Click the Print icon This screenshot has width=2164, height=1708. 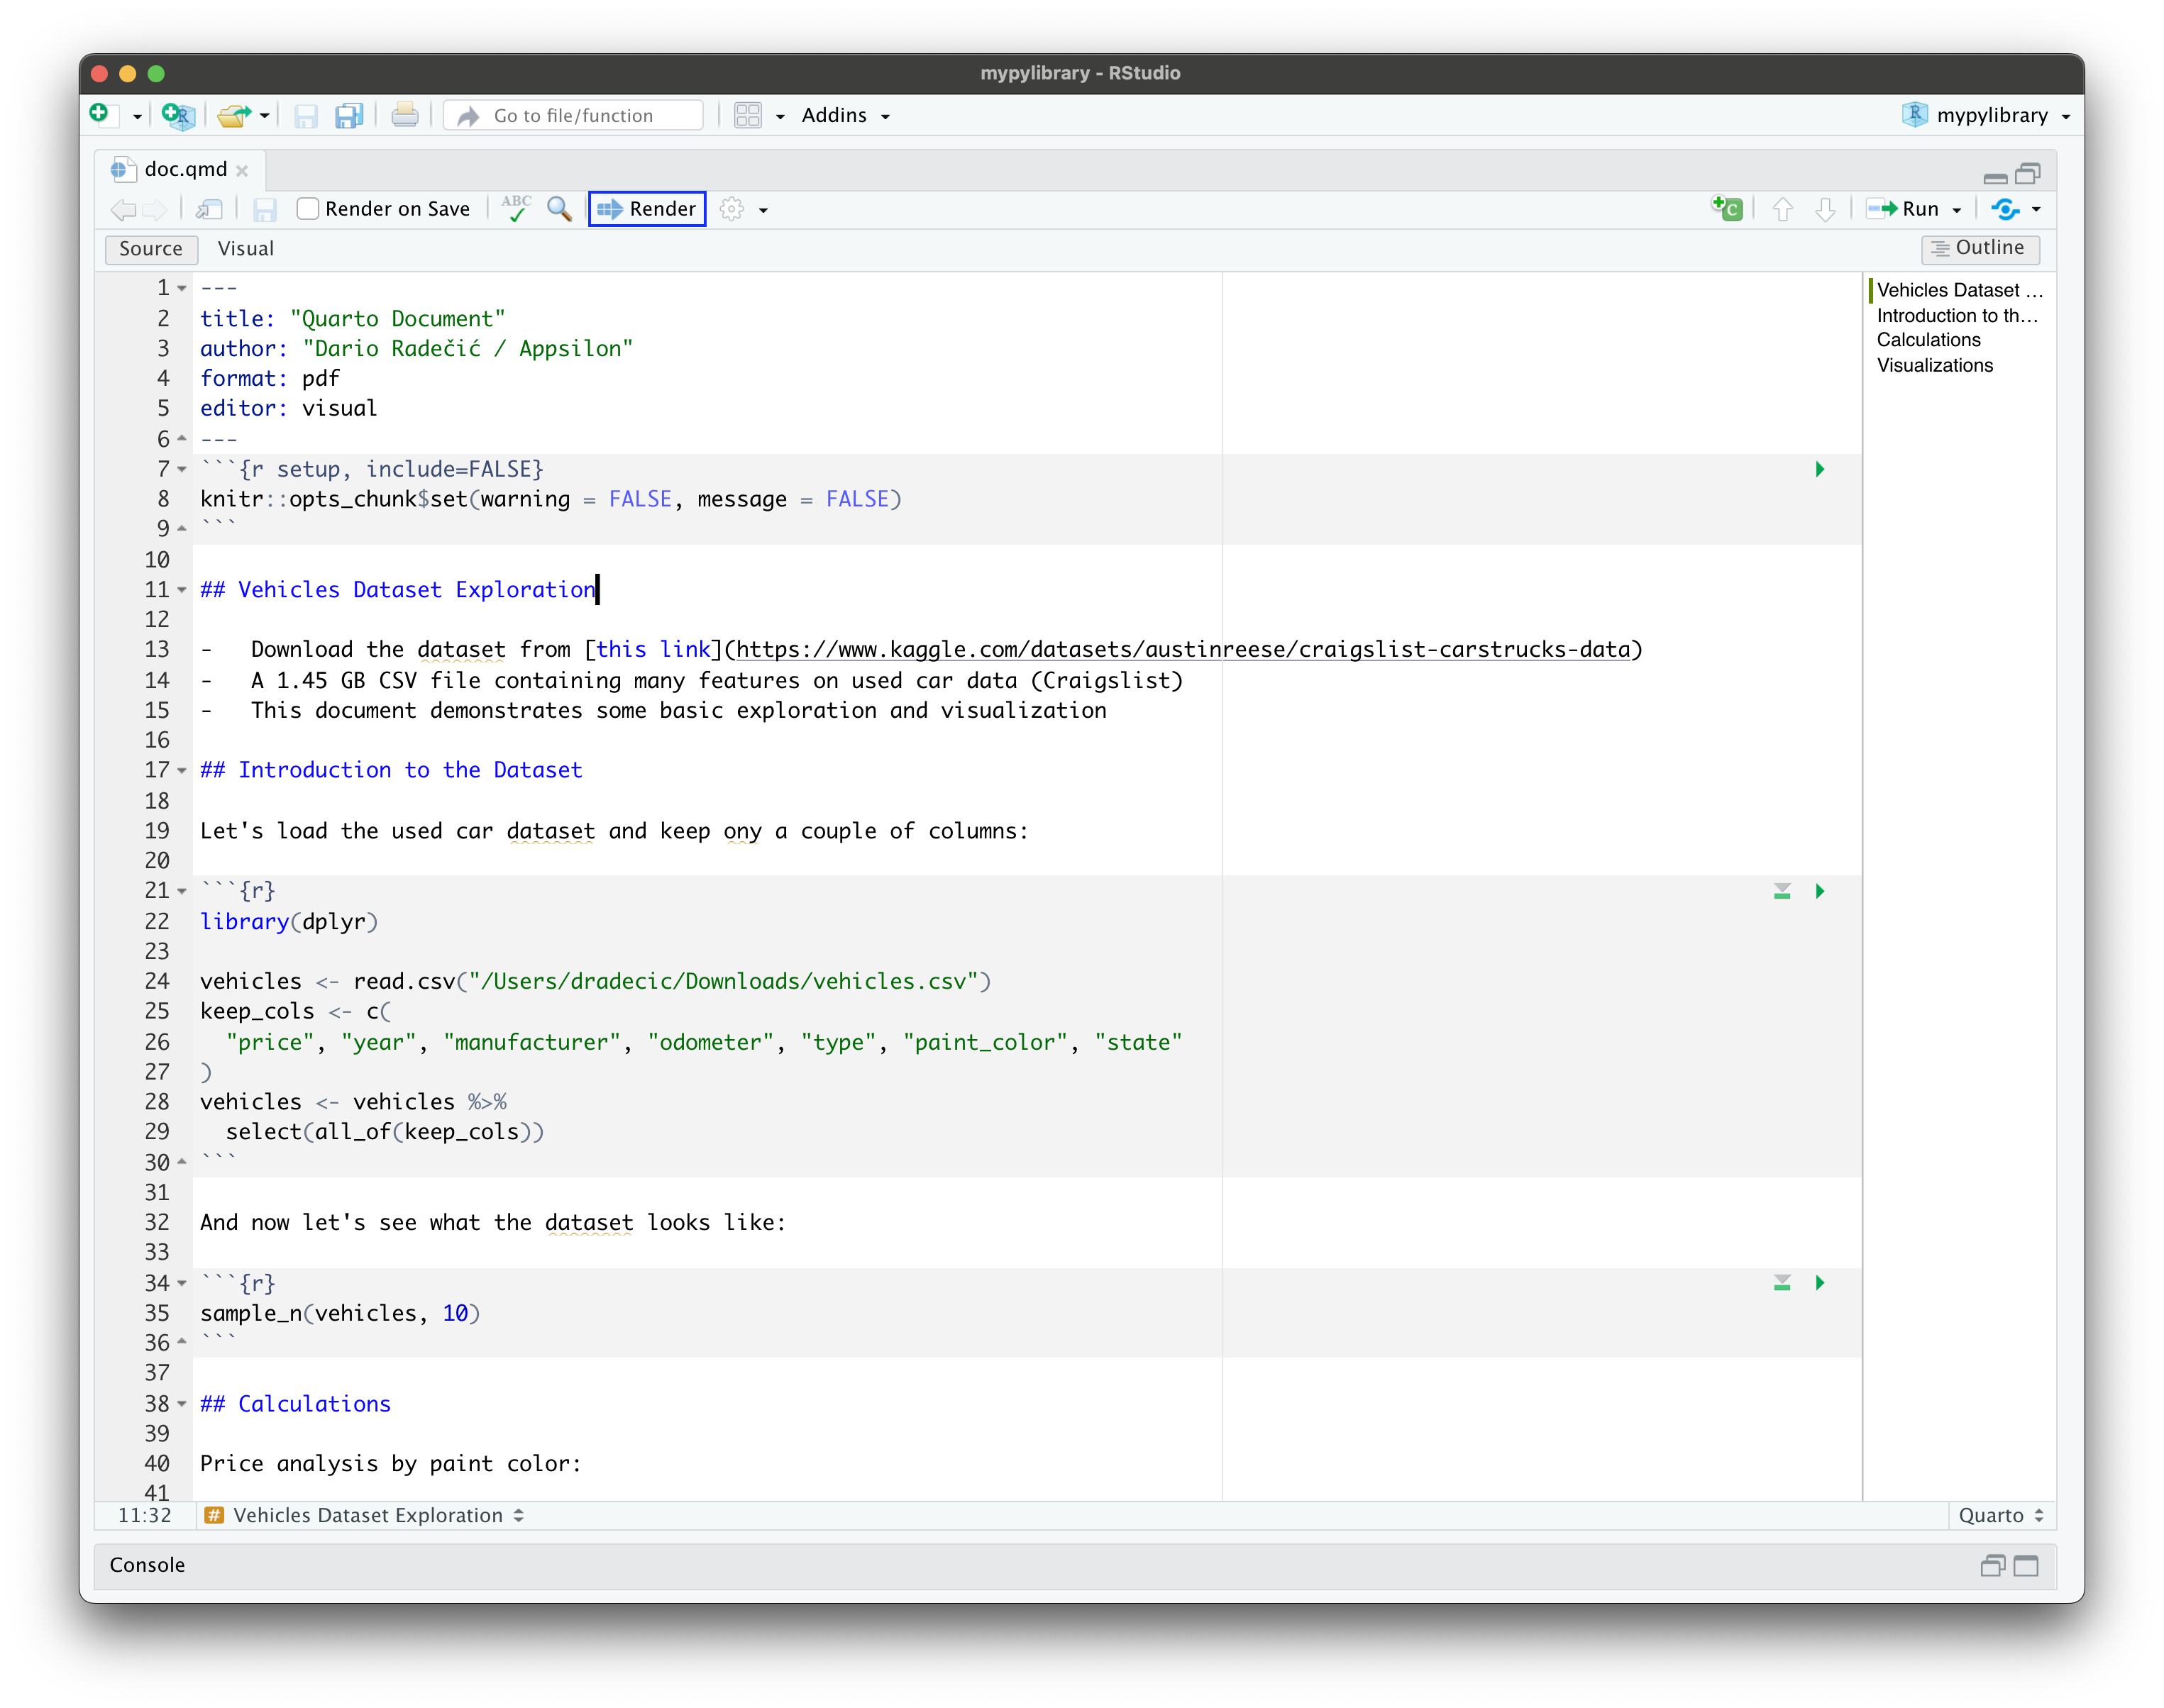(405, 115)
